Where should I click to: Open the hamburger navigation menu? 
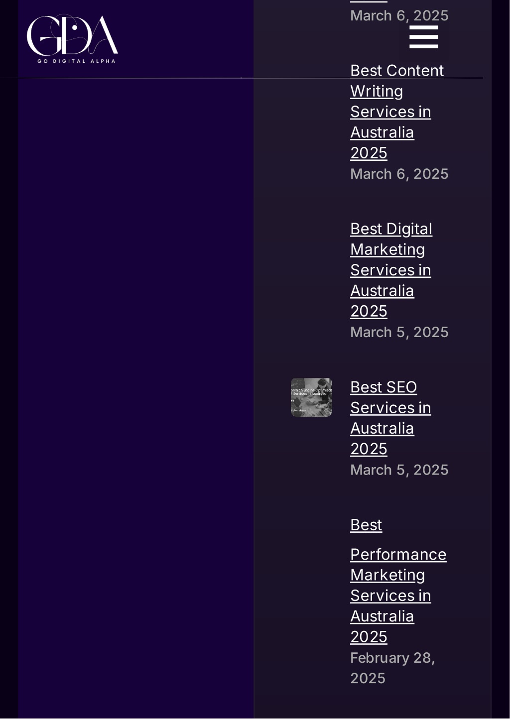coord(423,37)
